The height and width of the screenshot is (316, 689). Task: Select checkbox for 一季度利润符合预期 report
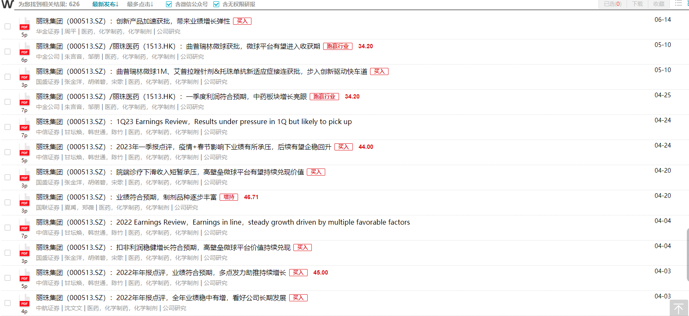click(8, 102)
